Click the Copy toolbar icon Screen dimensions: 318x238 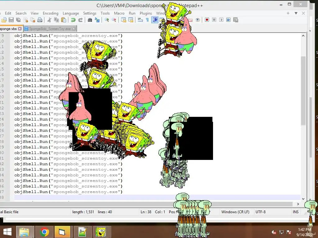[x=57, y=20]
